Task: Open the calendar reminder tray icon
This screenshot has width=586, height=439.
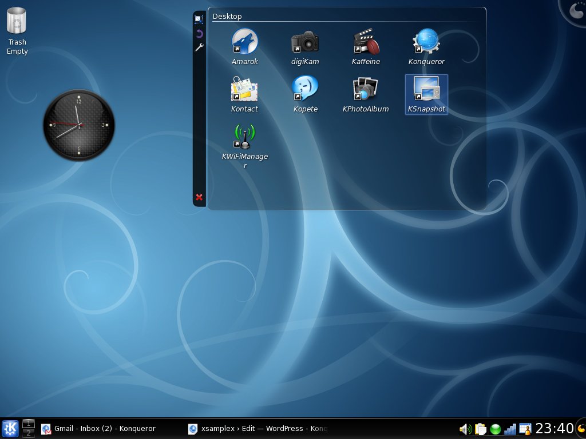Action: click(x=525, y=429)
